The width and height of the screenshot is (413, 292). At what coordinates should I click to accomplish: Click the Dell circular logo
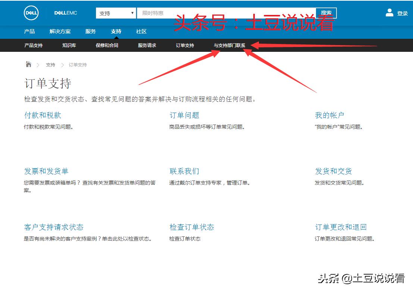pos(31,13)
